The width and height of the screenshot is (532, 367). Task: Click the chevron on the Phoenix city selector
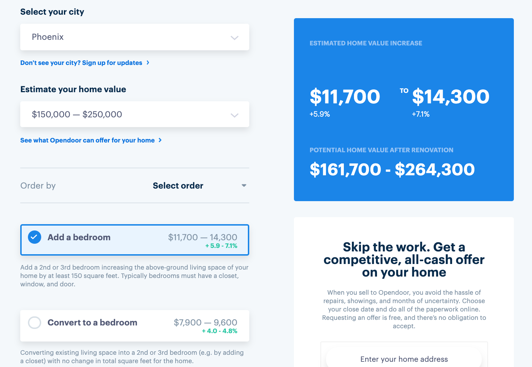pyautogui.click(x=234, y=37)
